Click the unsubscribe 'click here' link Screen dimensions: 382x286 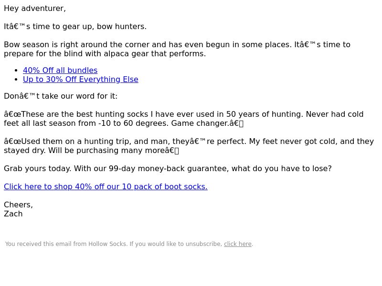coord(238,244)
